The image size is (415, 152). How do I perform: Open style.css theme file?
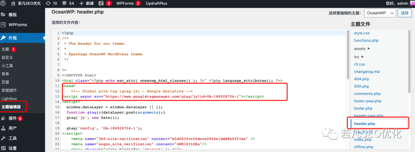pyautogui.click(x=362, y=33)
